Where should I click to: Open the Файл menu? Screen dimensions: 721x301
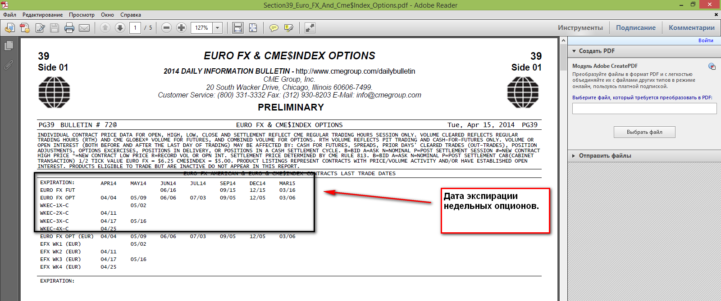click(x=9, y=15)
